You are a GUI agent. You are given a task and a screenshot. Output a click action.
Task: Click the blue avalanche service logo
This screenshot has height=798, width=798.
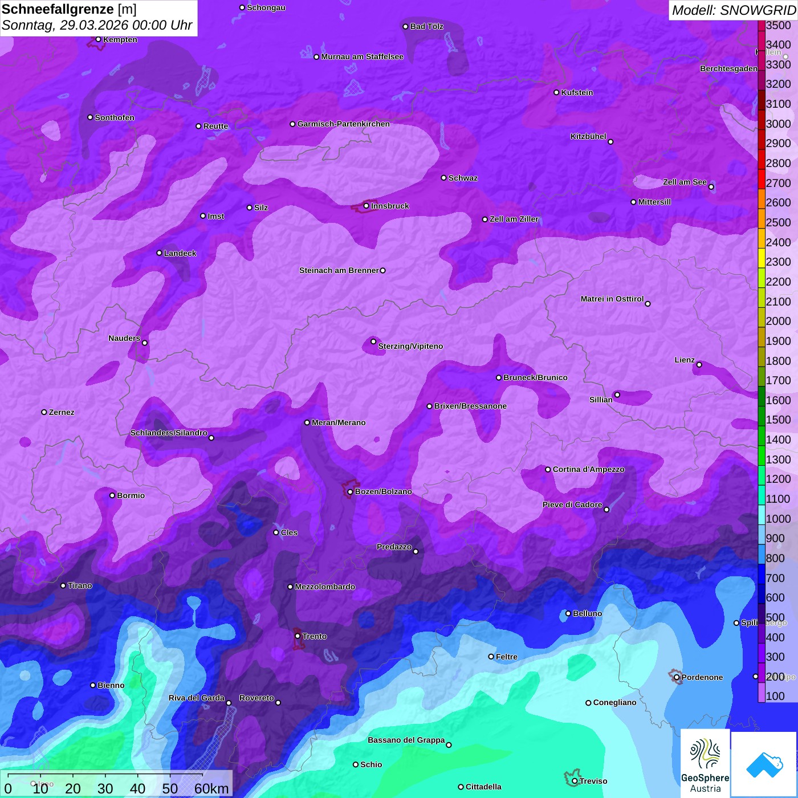tap(764, 764)
